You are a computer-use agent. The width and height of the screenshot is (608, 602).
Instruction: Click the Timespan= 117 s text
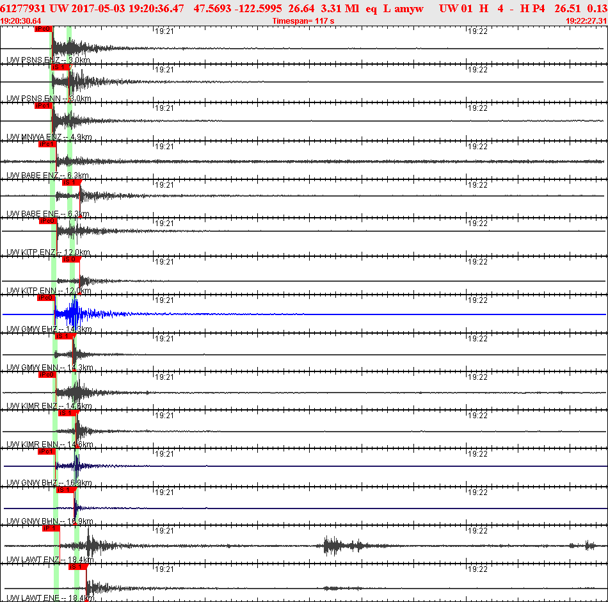coord(303,21)
